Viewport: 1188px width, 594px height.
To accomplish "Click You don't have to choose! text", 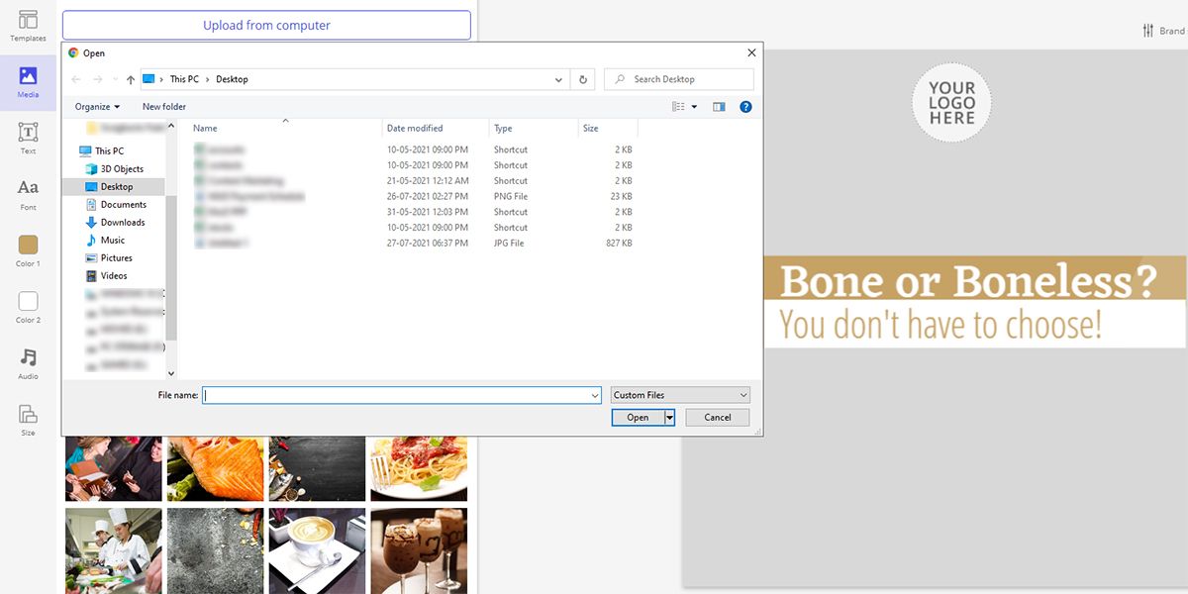I will [x=940, y=325].
